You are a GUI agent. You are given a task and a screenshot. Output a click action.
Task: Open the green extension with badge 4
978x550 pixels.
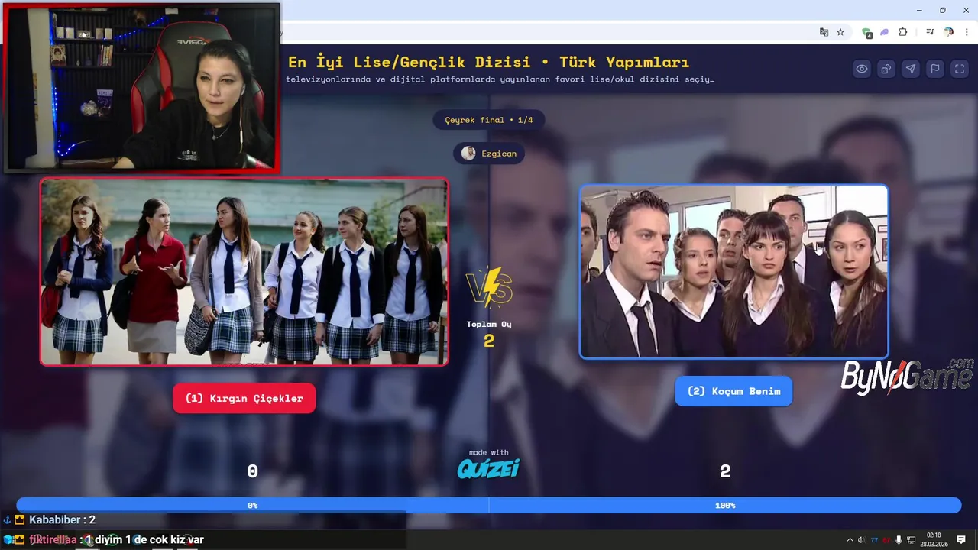tap(867, 33)
